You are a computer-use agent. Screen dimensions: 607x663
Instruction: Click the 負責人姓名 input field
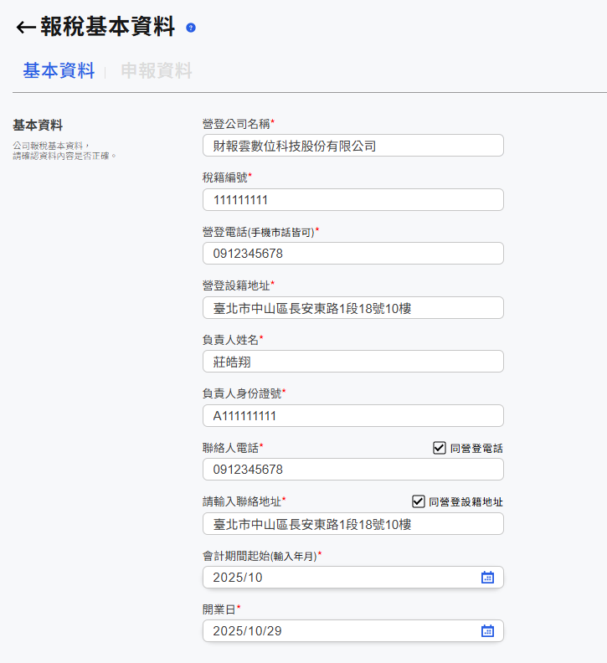352,362
